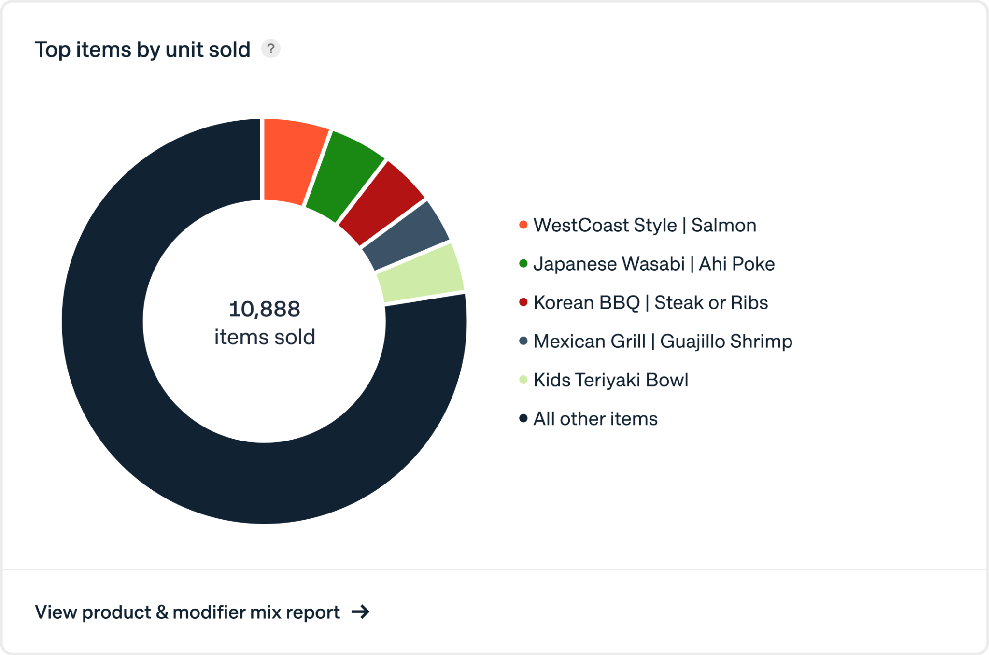
Task: Select Kids Teriyaki Bowl legend label
Action: click(611, 380)
